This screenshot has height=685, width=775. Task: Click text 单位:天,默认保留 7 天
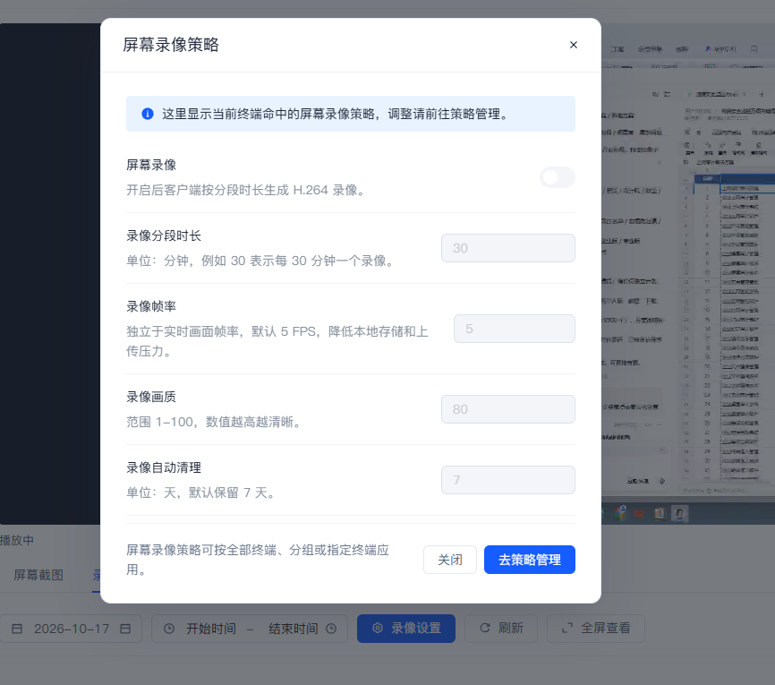pyautogui.click(x=202, y=492)
